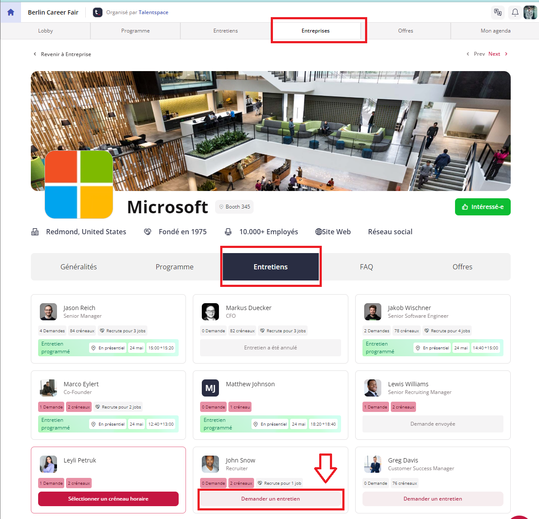Open the Lobby tab

point(45,31)
